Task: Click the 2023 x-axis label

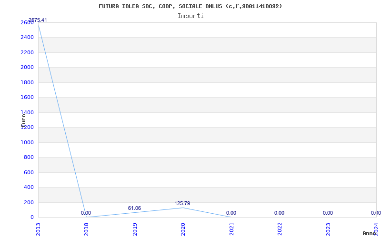Action: coord(328,229)
